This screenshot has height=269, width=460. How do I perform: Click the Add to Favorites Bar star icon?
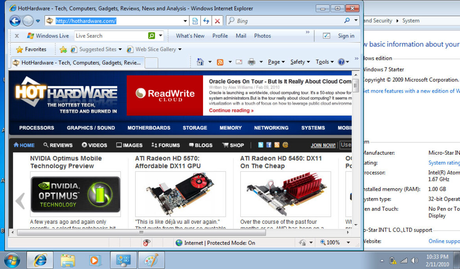click(63, 49)
